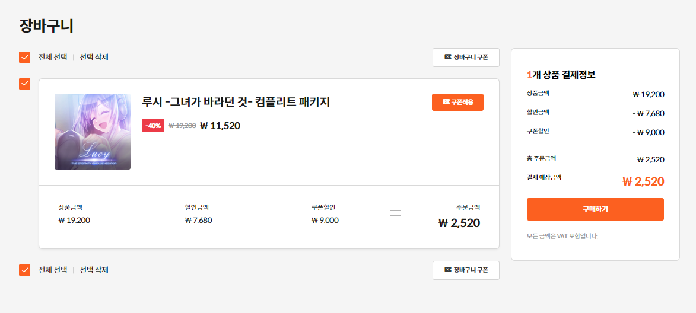Click the equals sign before 주문금액
This screenshot has width=696, height=313.
tap(395, 213)
